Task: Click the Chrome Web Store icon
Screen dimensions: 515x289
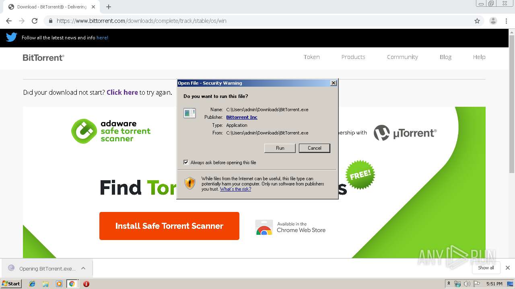Action: (x=264, y=228)
